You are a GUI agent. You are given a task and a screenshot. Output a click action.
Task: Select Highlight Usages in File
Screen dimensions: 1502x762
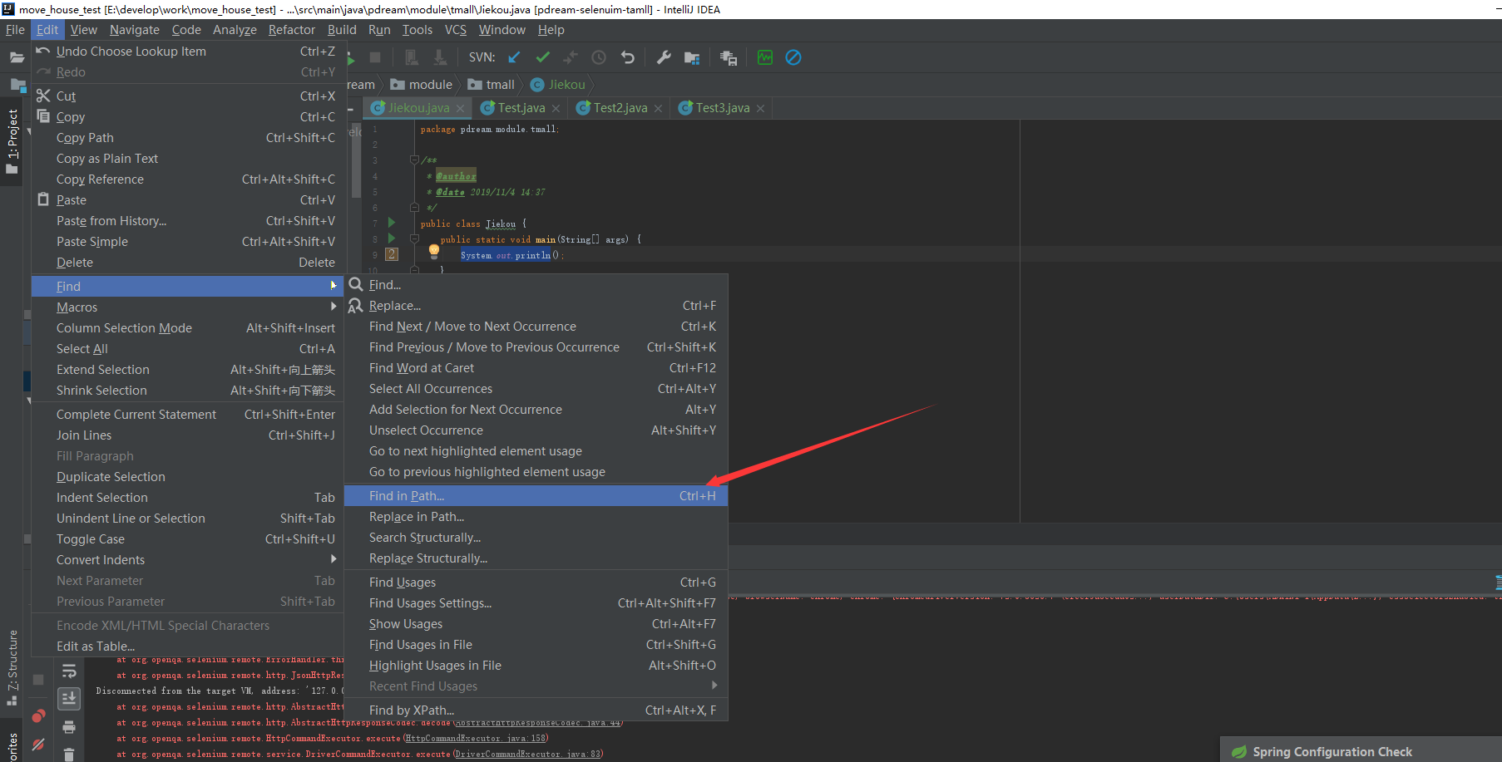(536, 666)
